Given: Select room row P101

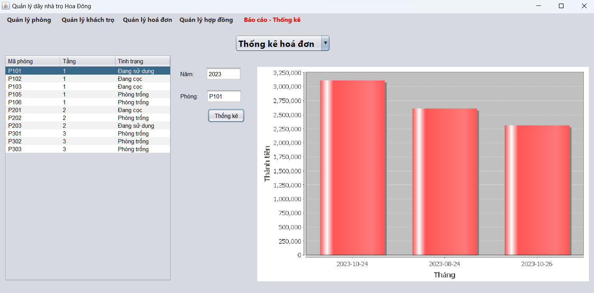Looking at the screenshot, I should 88,71.
